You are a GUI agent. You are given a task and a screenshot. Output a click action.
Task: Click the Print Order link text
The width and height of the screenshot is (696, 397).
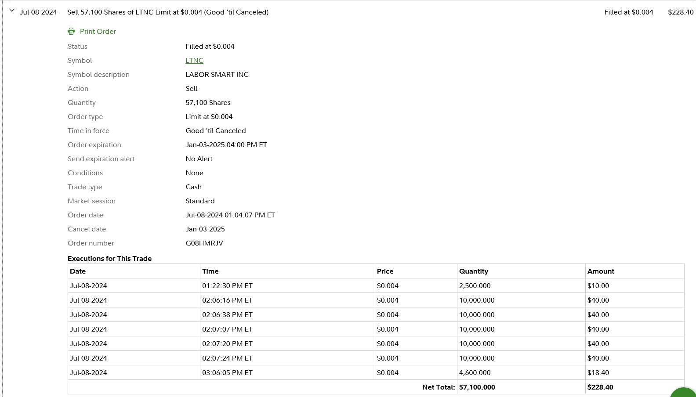[98, 32]
